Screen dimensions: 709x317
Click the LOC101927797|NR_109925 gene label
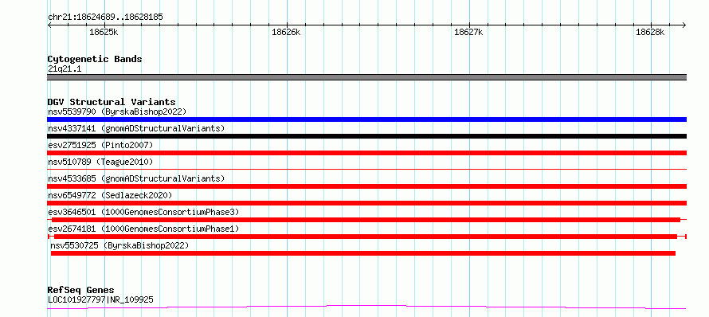(100, 299)
